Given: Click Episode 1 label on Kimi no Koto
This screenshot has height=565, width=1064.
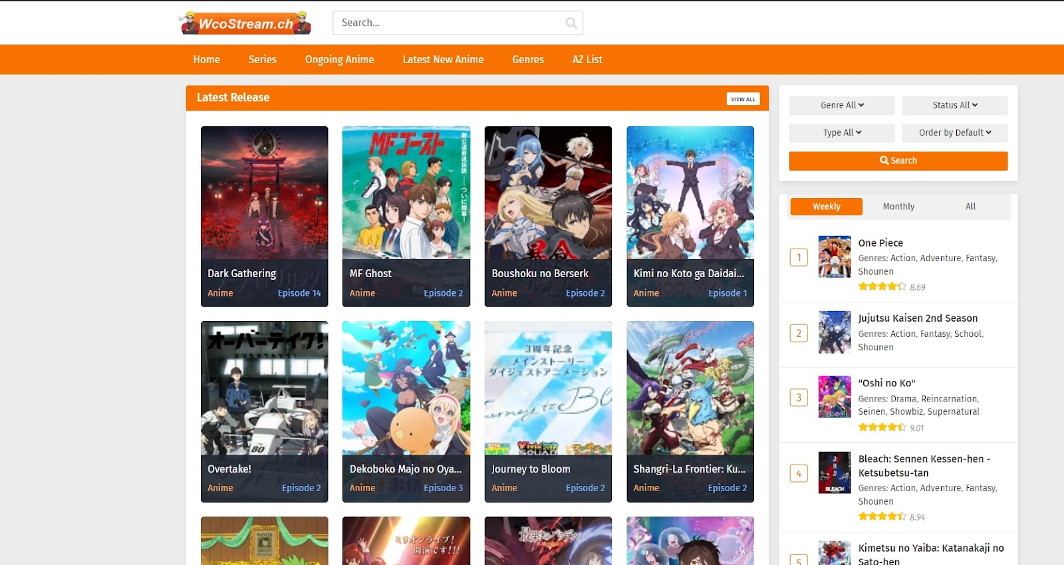Looking at the screenshot, I should (728, 293).
